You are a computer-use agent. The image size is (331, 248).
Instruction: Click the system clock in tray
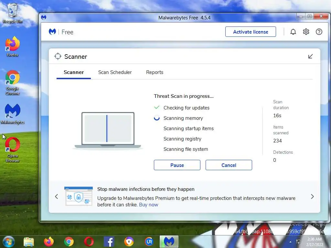point(315,242)
